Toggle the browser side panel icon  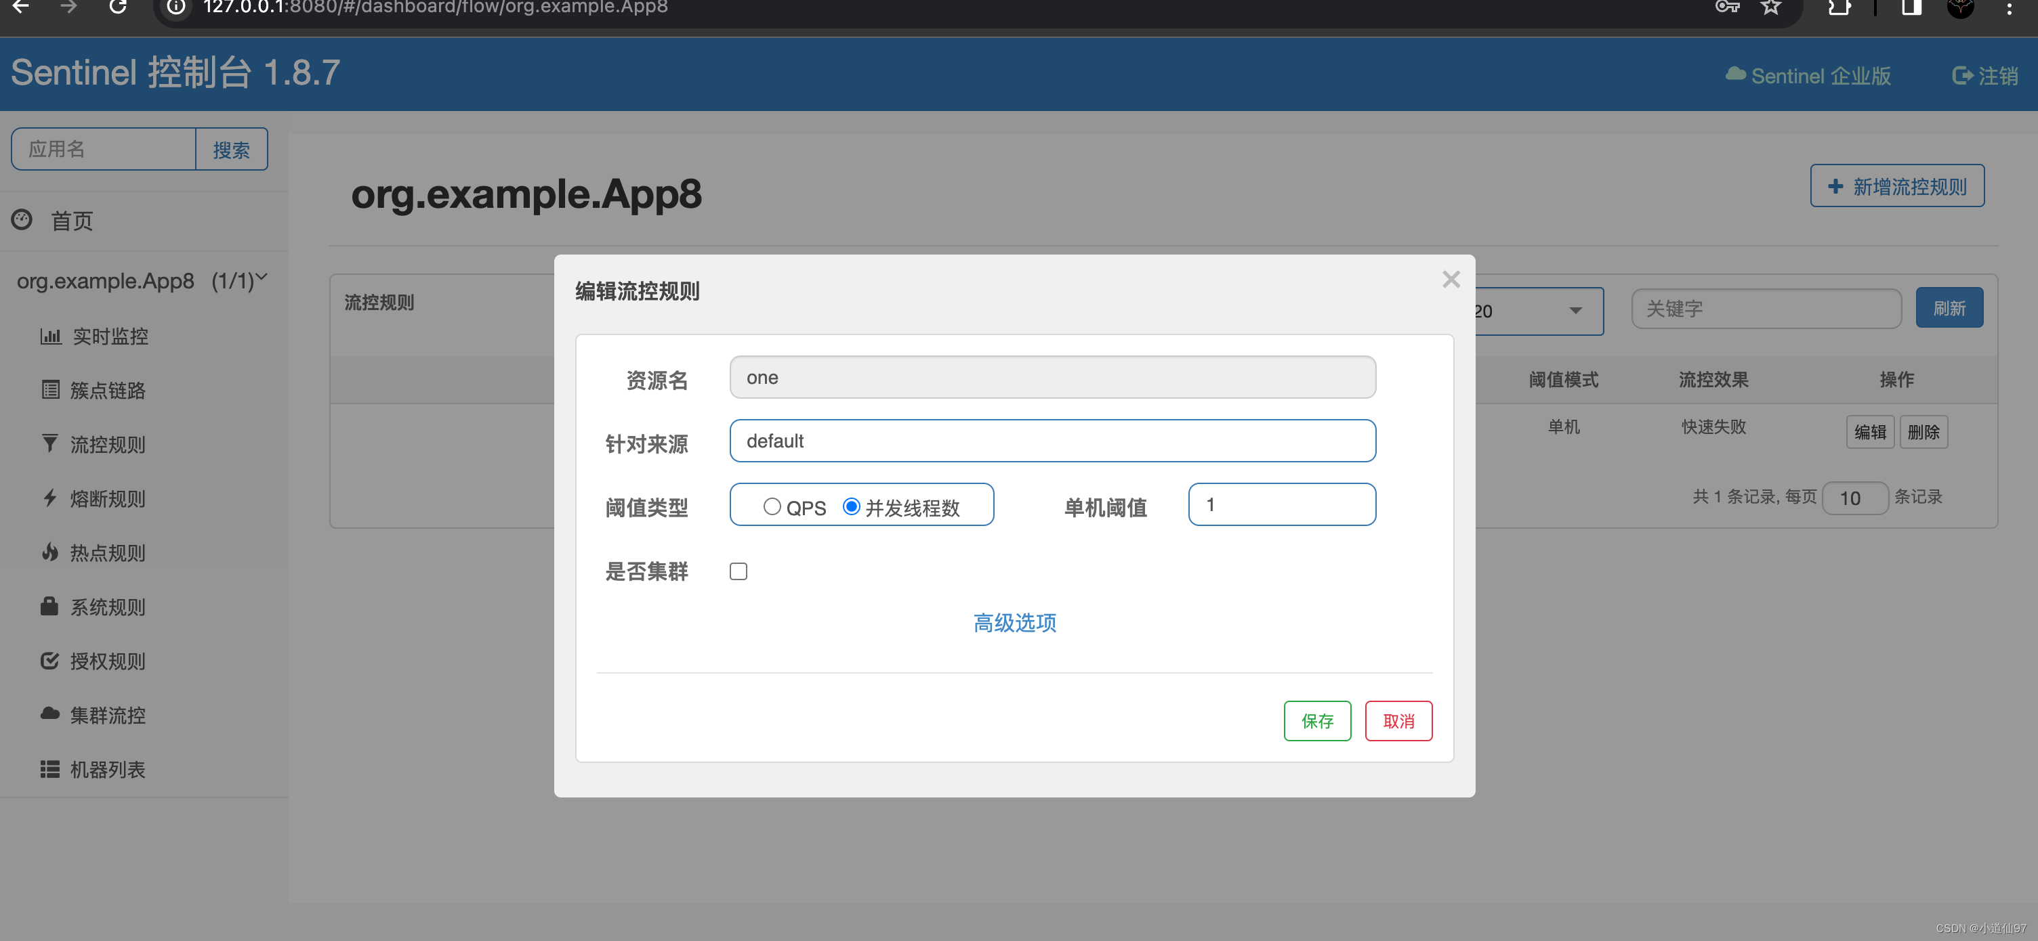[x=1911, y=7]
